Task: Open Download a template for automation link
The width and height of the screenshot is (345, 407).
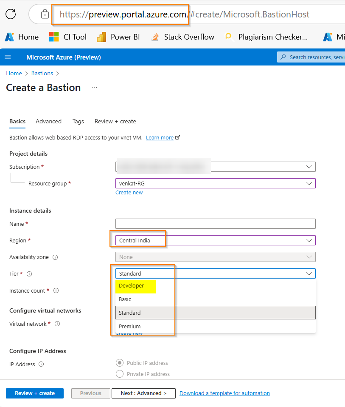Action: click(x=224, y=393)
